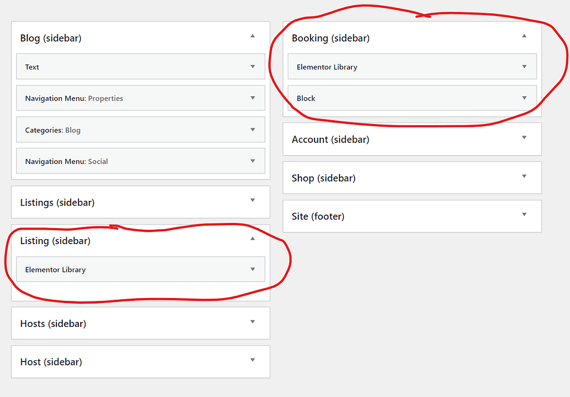570x397 pixels.
Task: Open the Categories: Blog widget settings
Action: [139, 130]
